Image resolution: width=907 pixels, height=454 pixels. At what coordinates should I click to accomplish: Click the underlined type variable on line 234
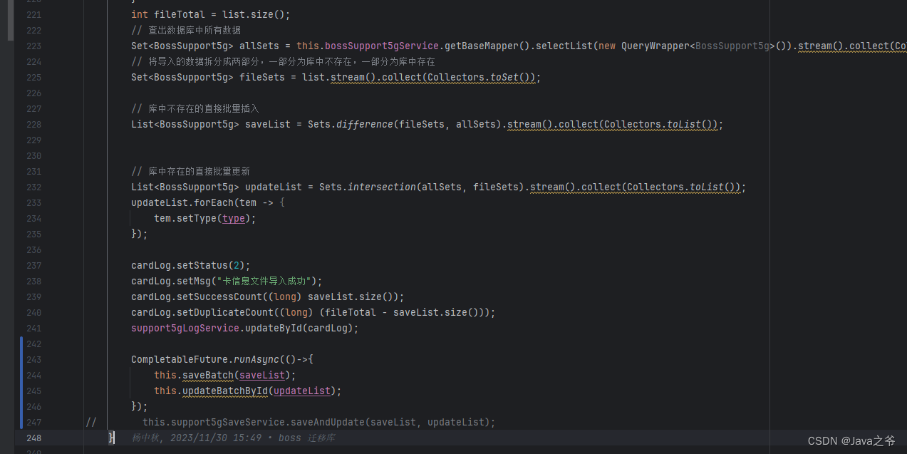coord(233,218)
